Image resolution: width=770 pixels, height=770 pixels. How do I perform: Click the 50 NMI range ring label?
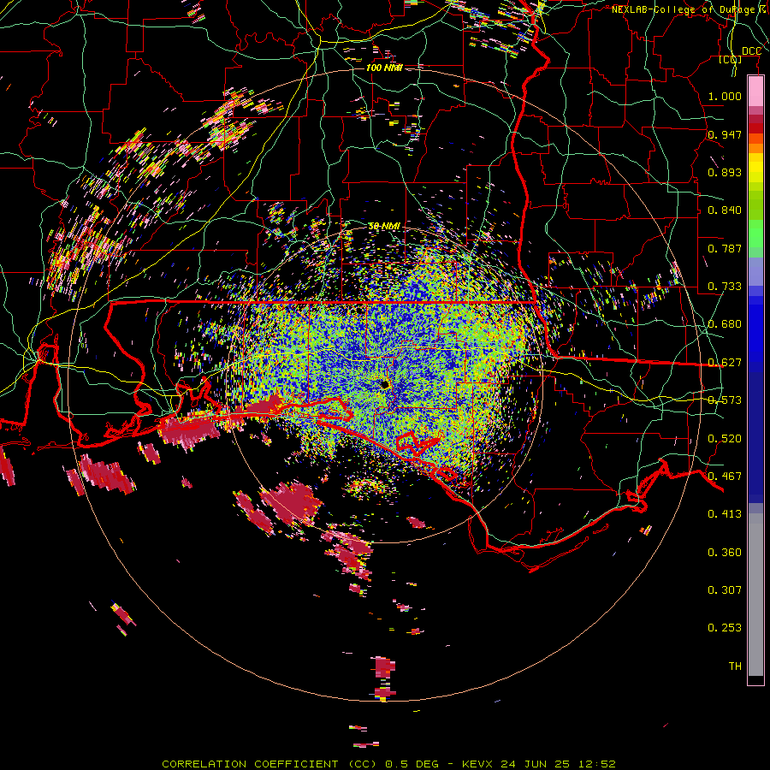(384, 227)
